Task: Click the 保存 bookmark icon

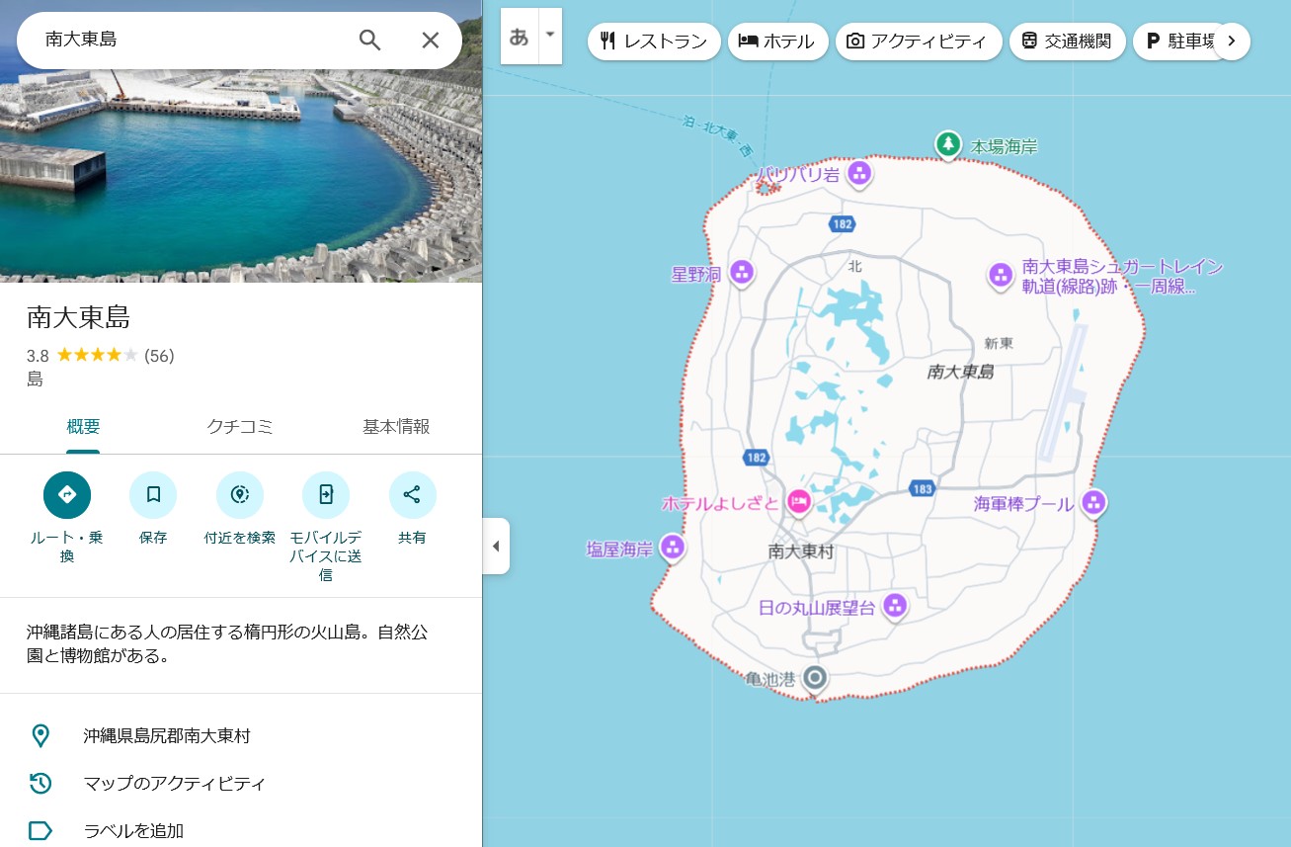Action: 153,495
